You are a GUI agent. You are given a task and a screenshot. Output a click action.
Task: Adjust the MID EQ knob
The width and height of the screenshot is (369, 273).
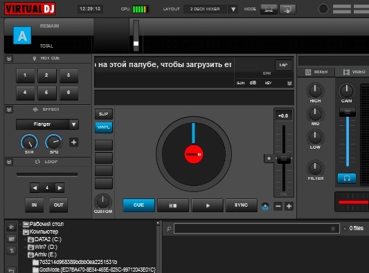pos(315,114)
